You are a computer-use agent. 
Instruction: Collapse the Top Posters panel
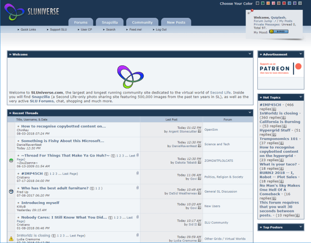(x=301, y=227)
